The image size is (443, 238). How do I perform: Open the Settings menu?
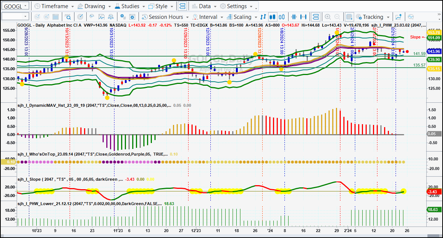click(236, 6)
